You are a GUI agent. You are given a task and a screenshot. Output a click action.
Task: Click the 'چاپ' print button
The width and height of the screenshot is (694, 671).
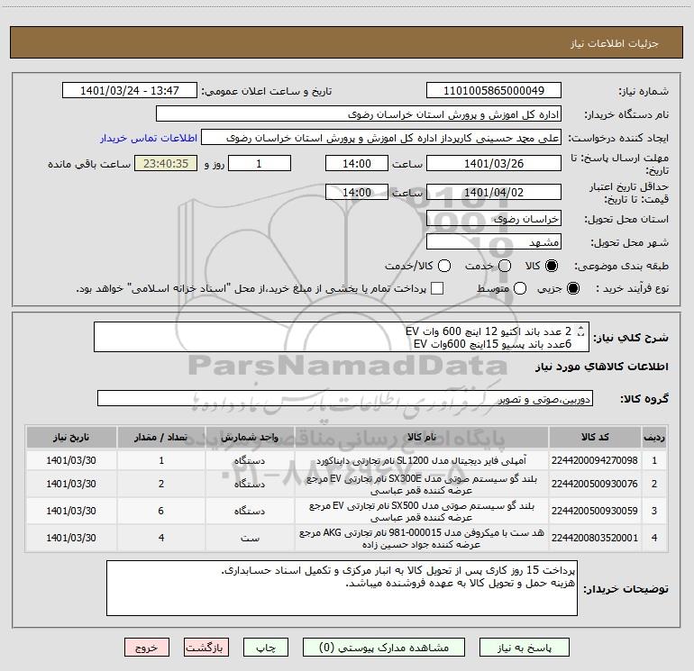tap(266, 648)
